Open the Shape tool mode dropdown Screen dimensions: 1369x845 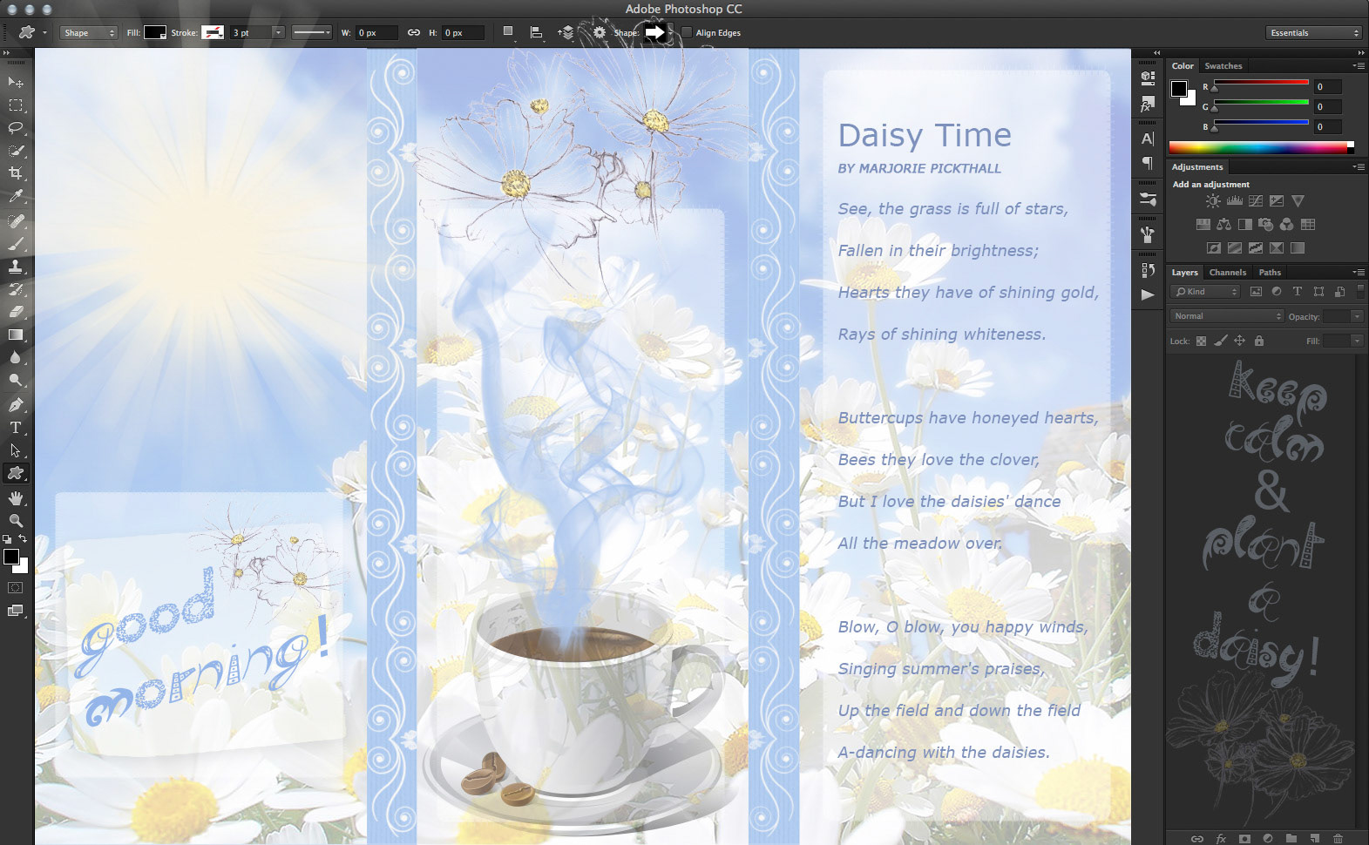(x=89, y=32)
